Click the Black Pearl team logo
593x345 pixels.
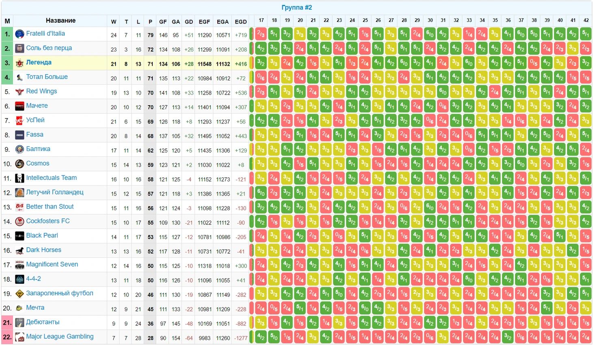(x=19, y=236)
